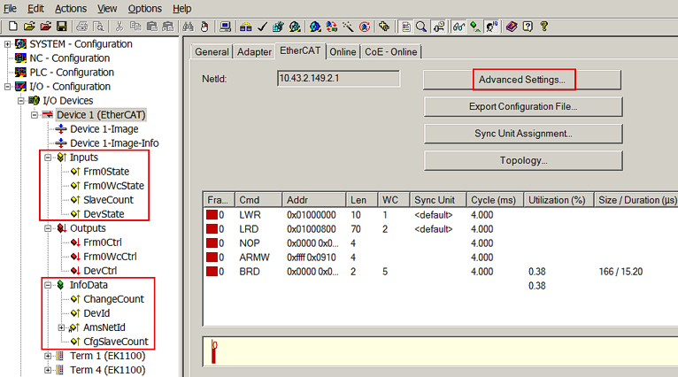Open the File menu

coord(10,9)
